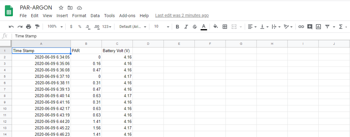This screenshot has height=137, width=350.
Task: Toggle bold formatting
Action: (177, 27)
